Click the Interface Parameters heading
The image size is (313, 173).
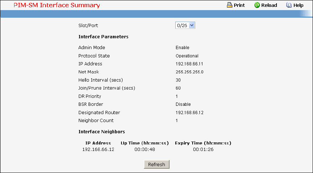[103, 36]
